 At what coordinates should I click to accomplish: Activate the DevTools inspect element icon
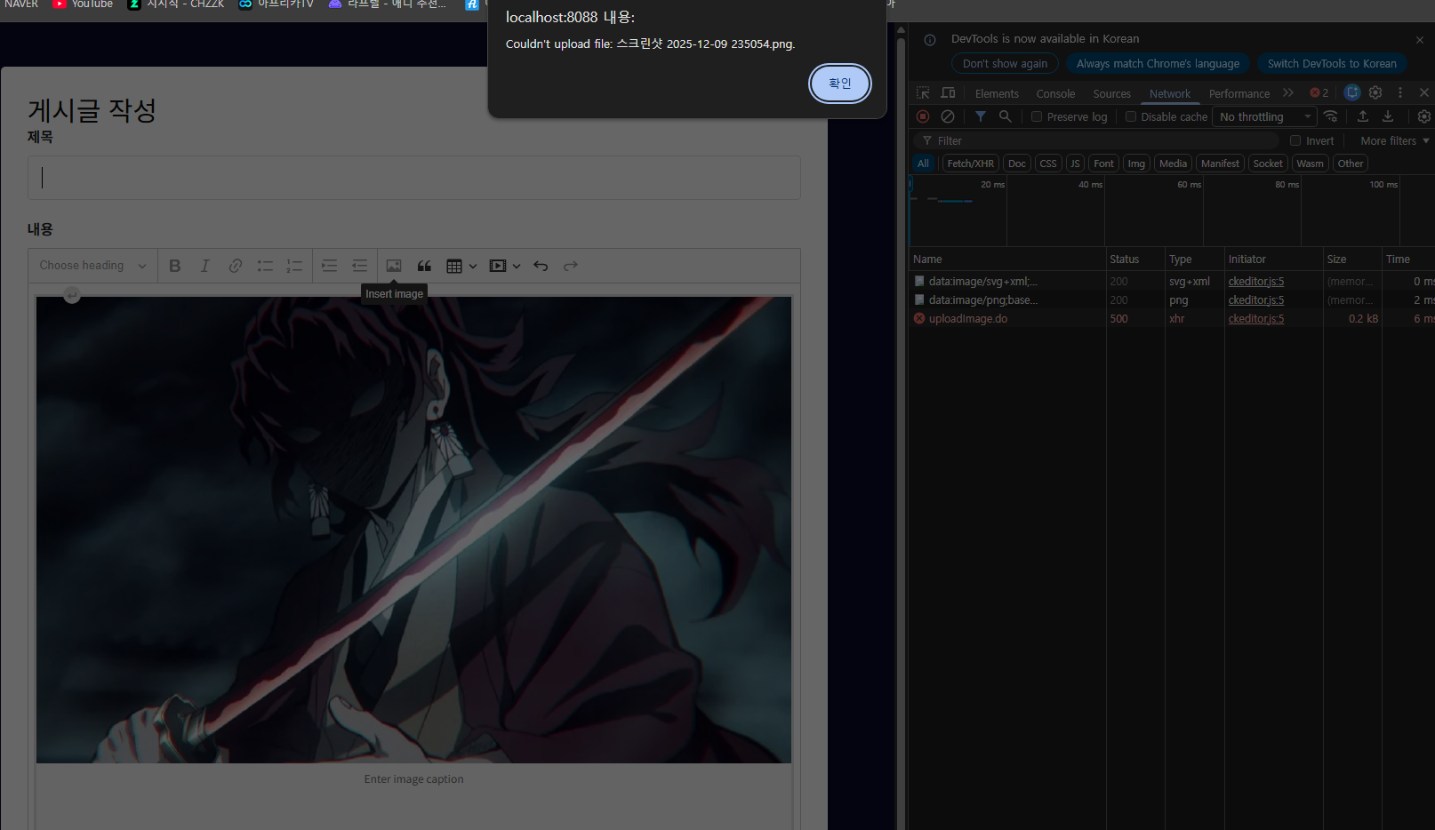[x=923, y=92]
